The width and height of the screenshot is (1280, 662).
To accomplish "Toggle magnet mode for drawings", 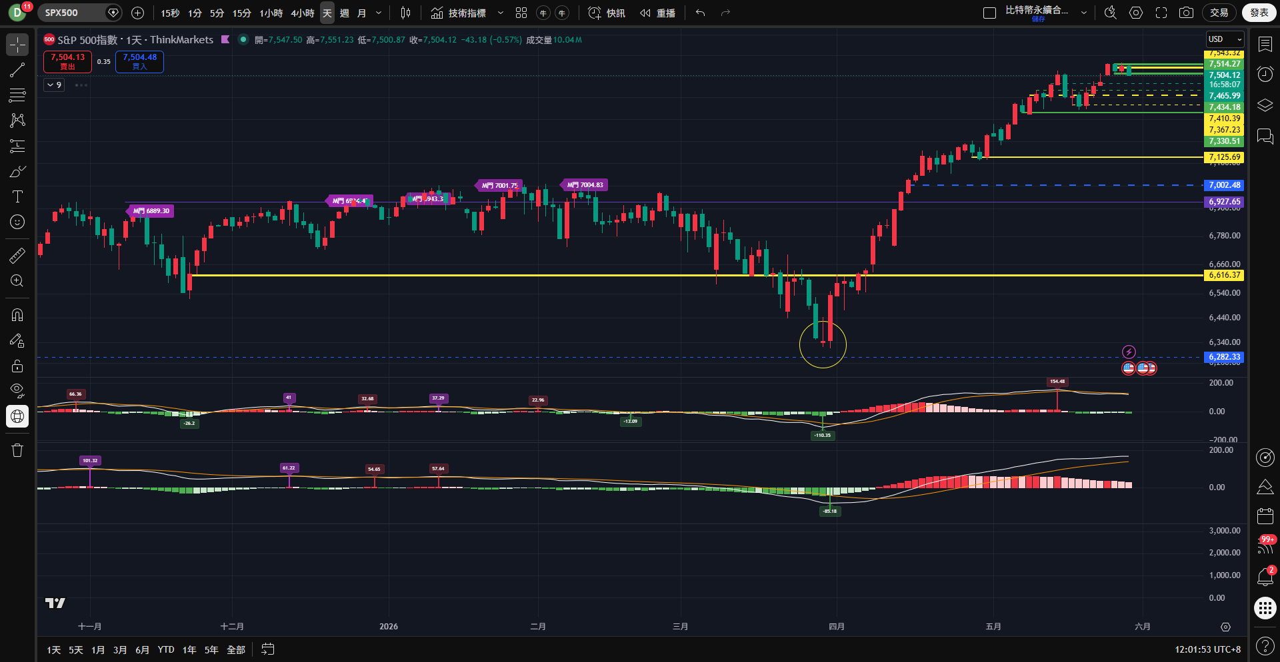I will click(17, 315).
